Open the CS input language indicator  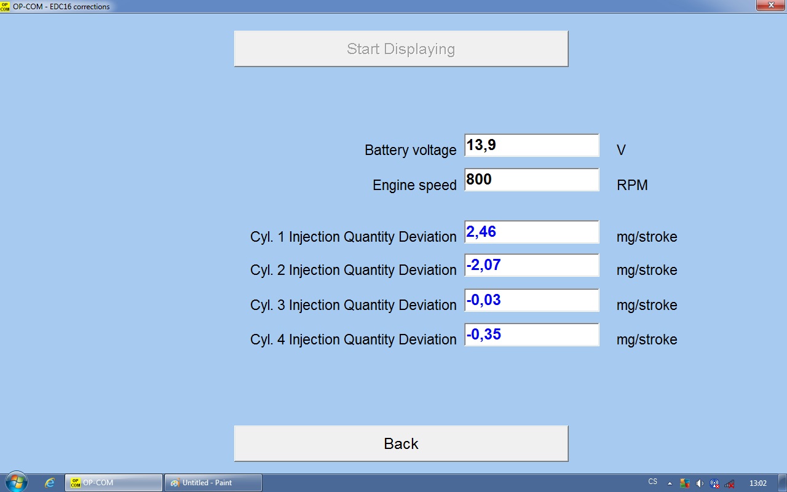pos(652,482)
